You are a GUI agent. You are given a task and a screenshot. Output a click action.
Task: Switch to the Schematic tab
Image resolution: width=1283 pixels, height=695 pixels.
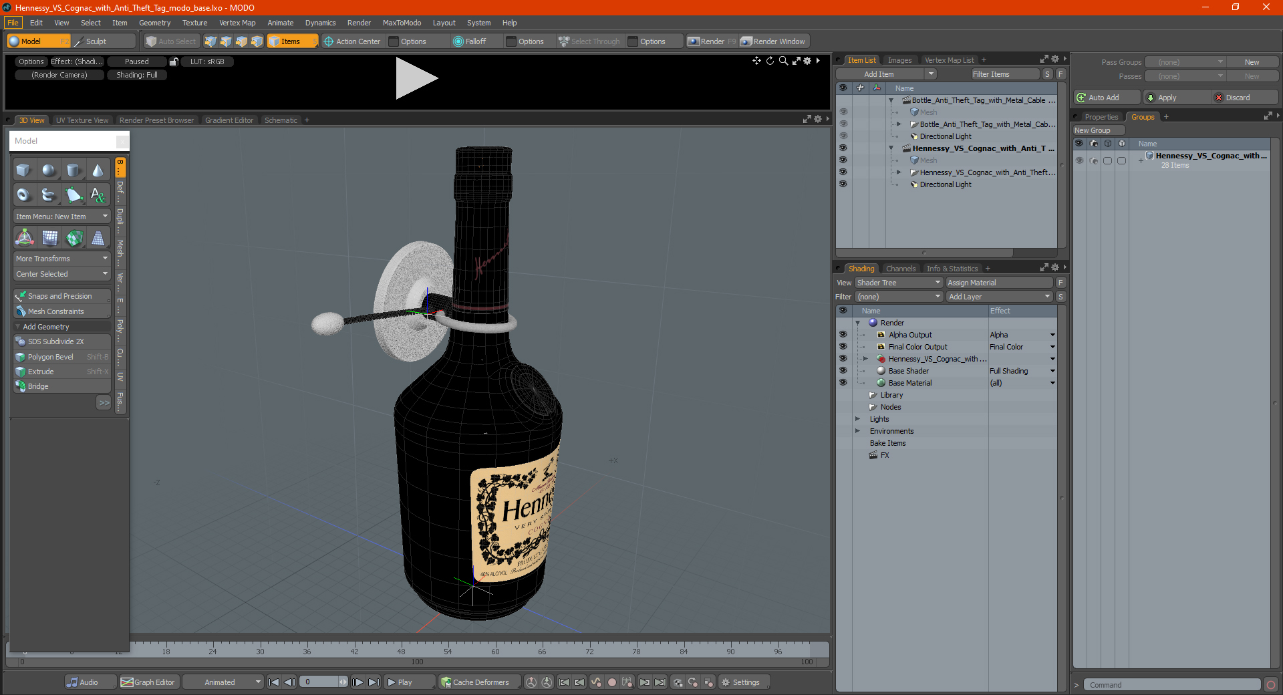[x=281, y=120]
